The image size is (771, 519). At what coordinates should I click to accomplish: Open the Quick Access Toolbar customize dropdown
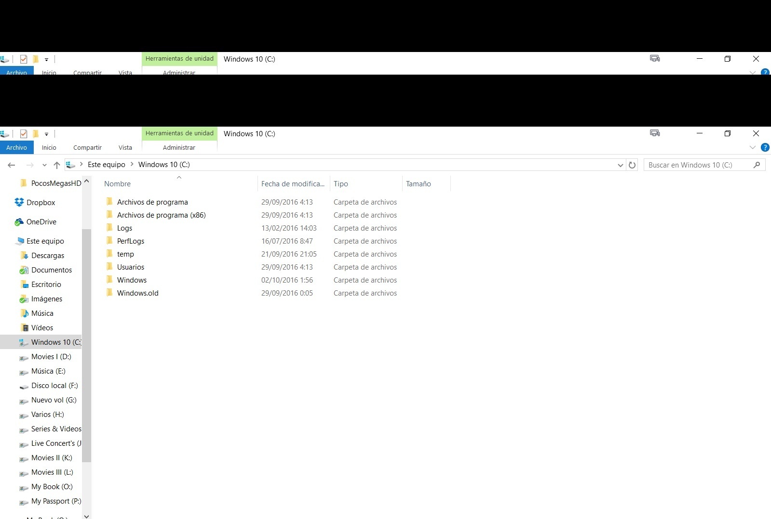coord(46,134)
